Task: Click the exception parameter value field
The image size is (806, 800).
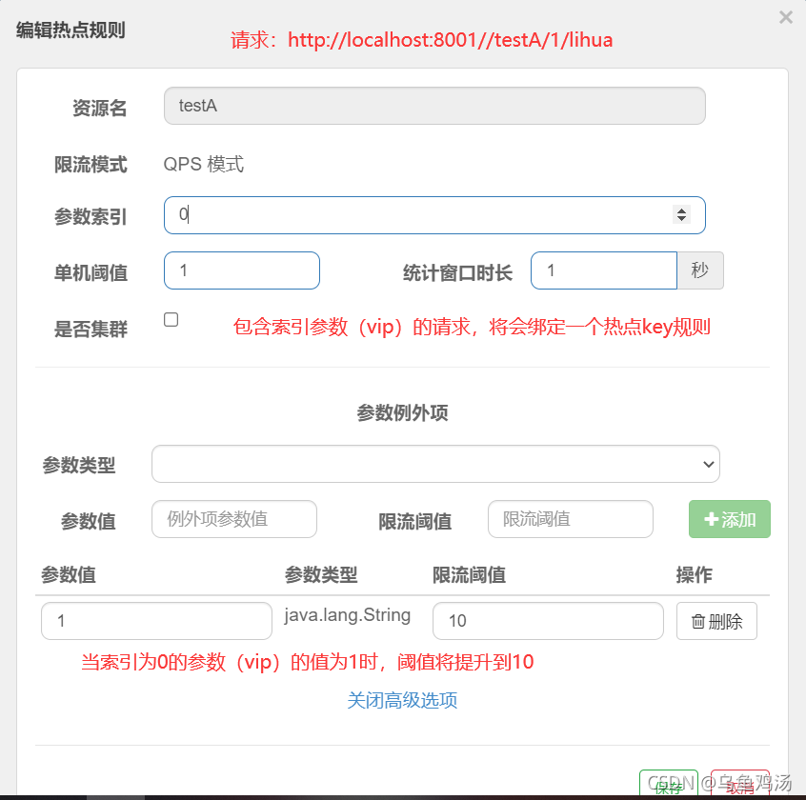Action: pos(233,519)
